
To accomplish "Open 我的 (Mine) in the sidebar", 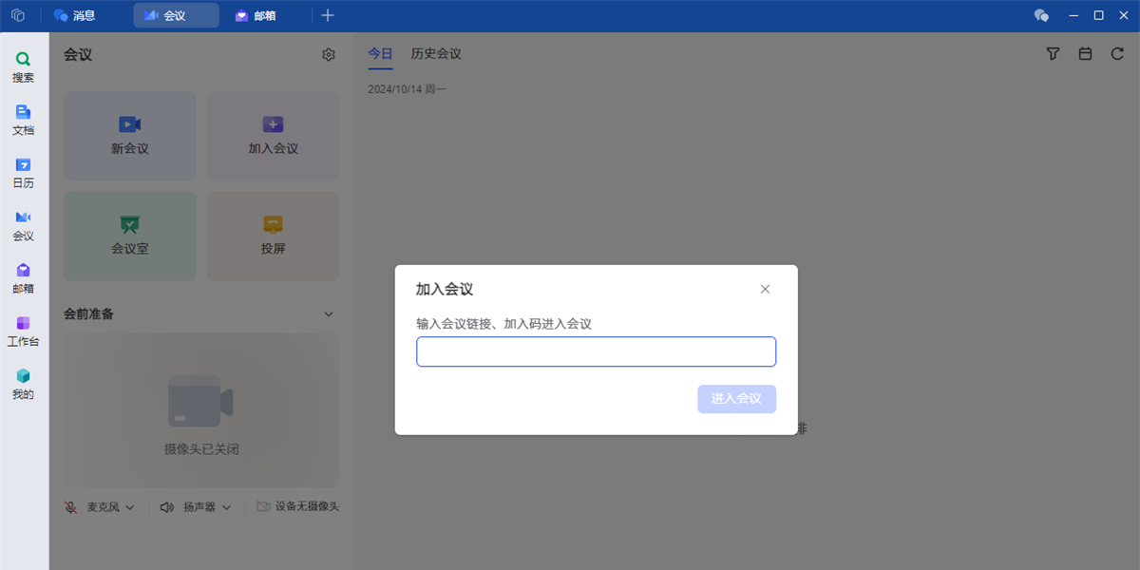I will [x=23, y=383].
